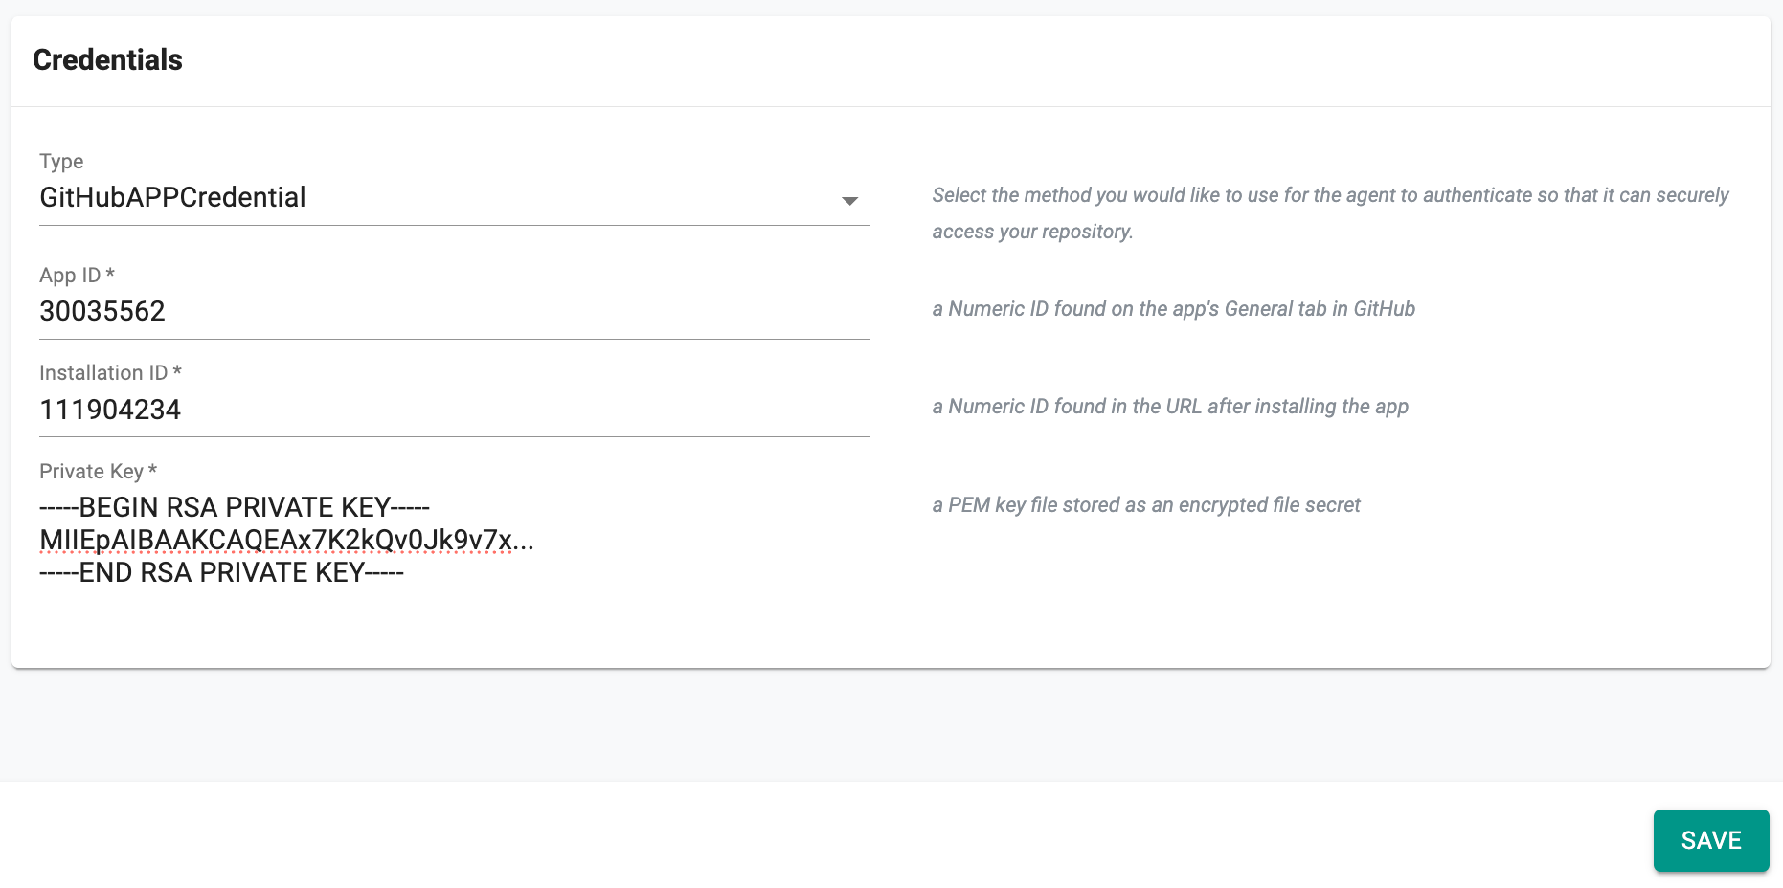The height and width of the screenshot is (888, 1783).
Task: Open the Type dropdown arrow
Action: point(848,200)
